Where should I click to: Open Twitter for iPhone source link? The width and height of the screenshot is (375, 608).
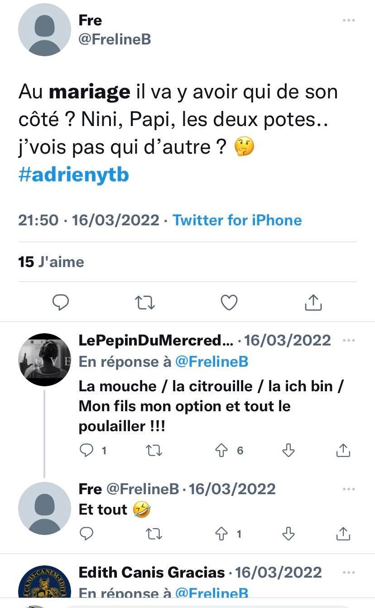click(237, 220)
